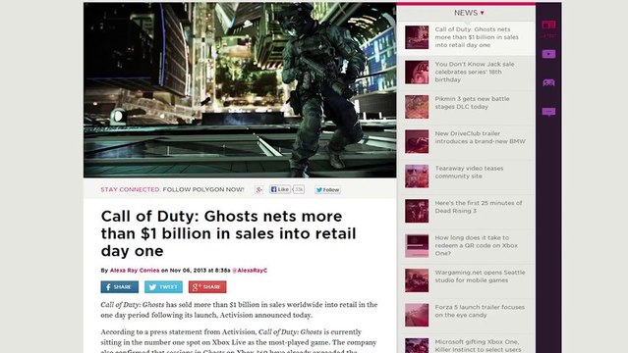Click thumbnail for Forza 5 trailer item
This screenshot has width=628, height=353.
click(417, 316)
